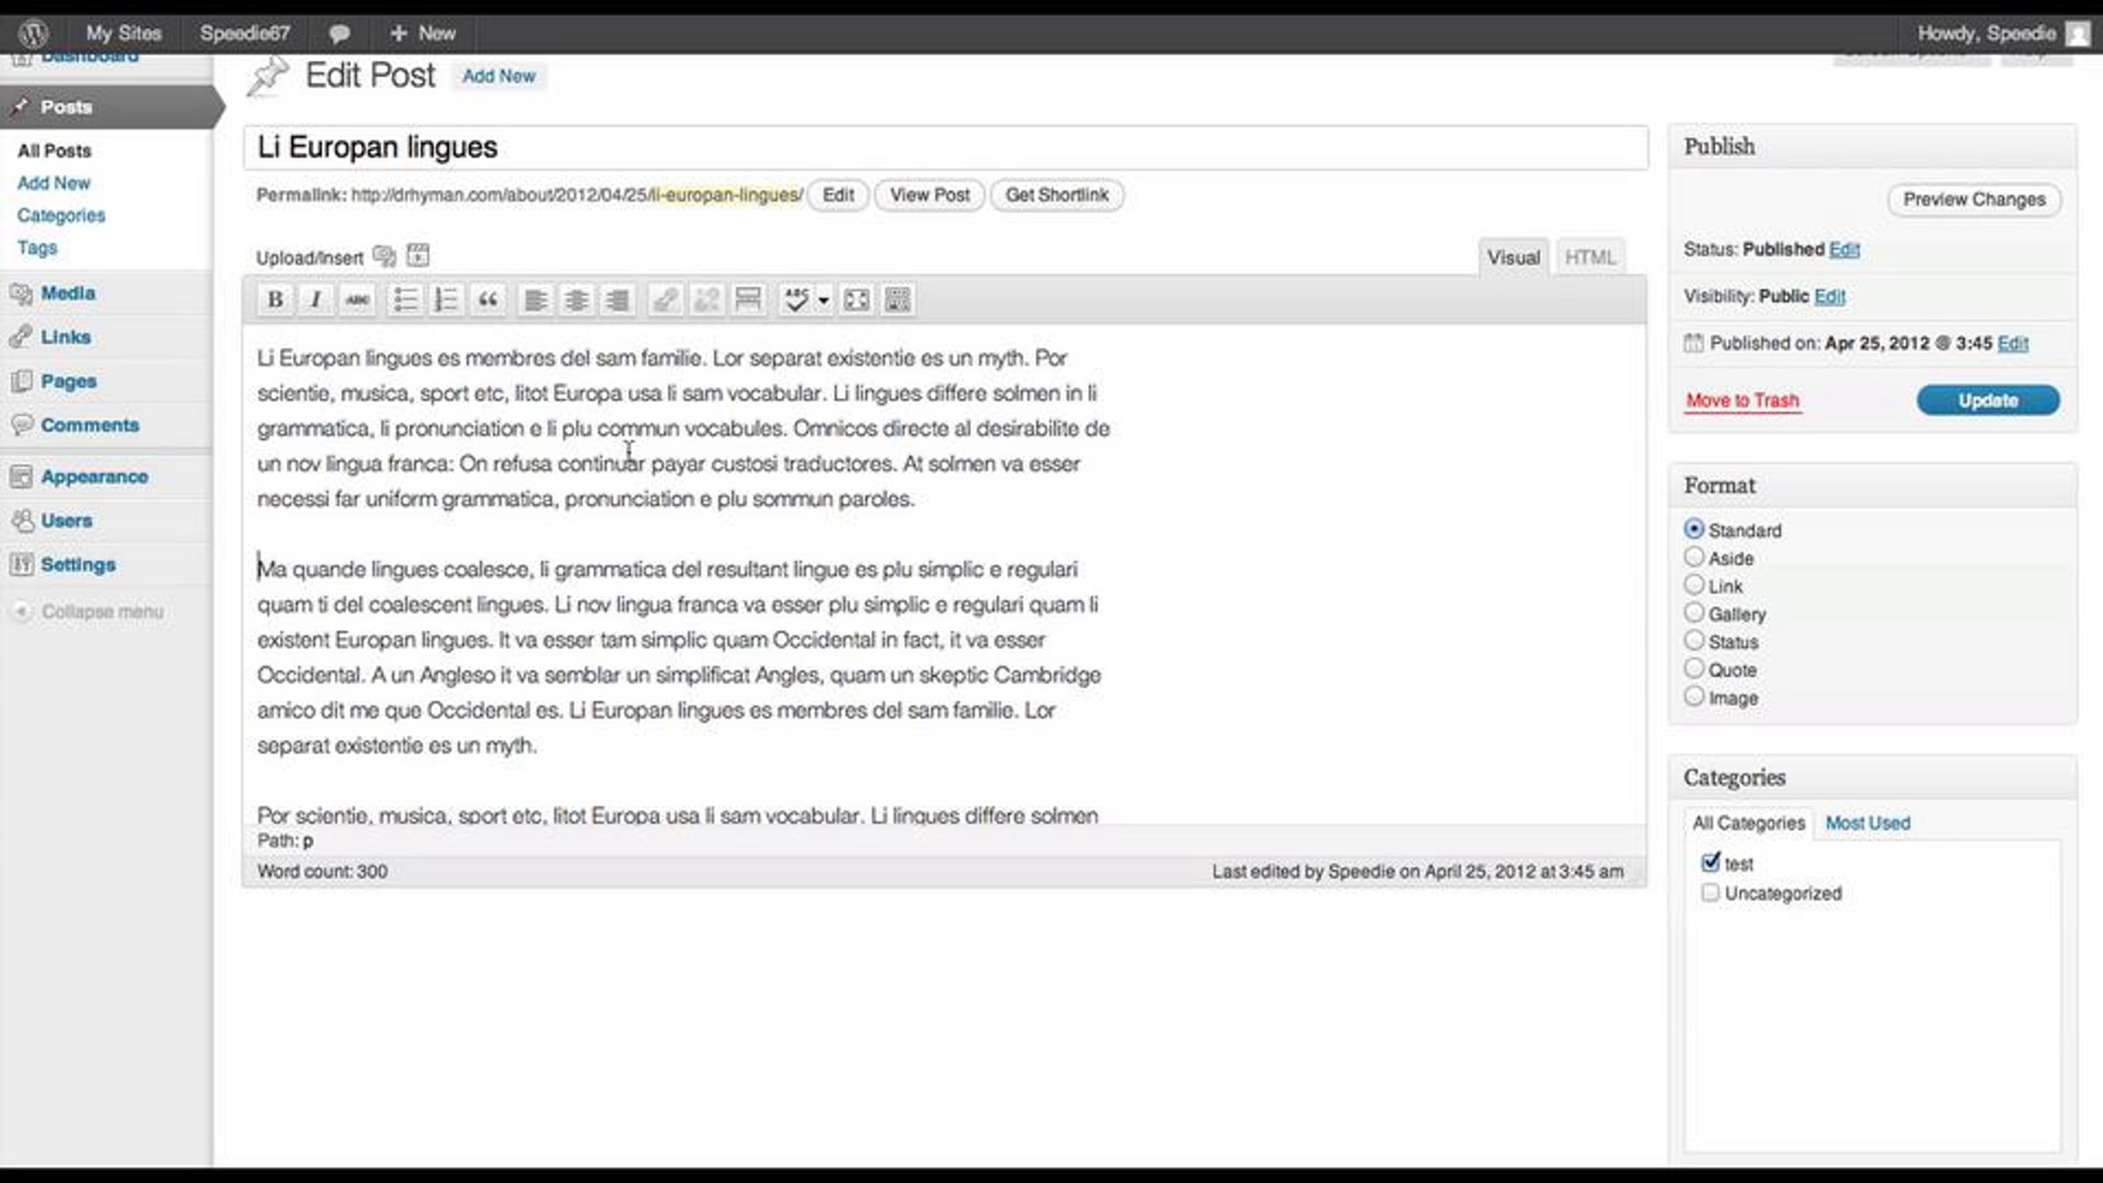The height and width of the screenshot is (1183, 2103).
Task: Insert a blockquote using the toolbar
Action: 488,300
